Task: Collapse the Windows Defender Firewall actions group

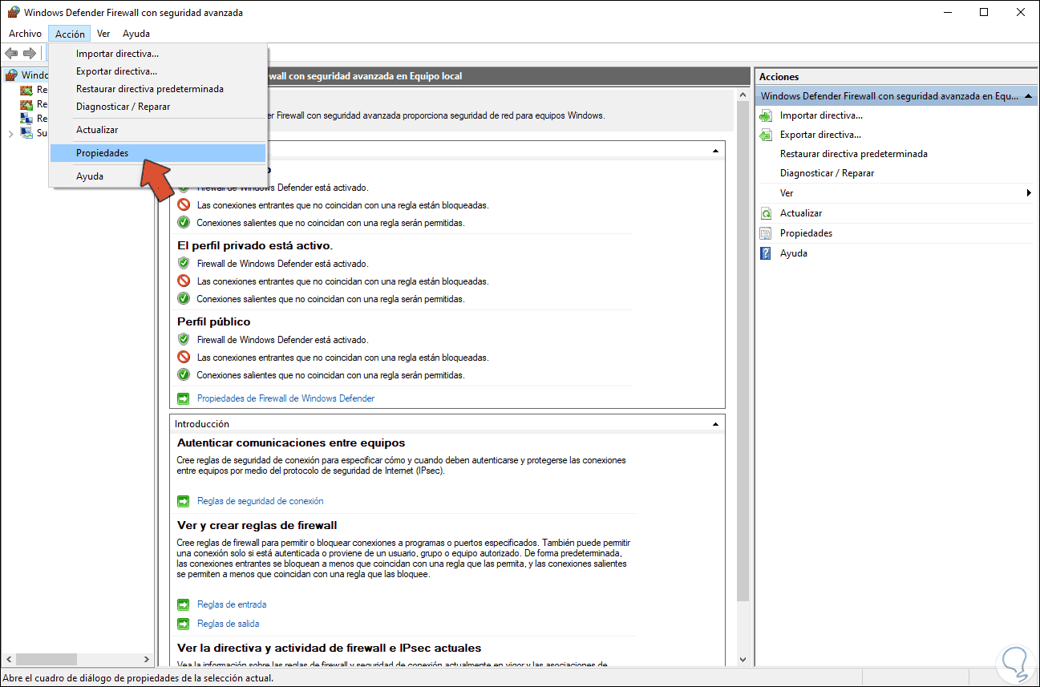Action: click(x=1029, y=96)
